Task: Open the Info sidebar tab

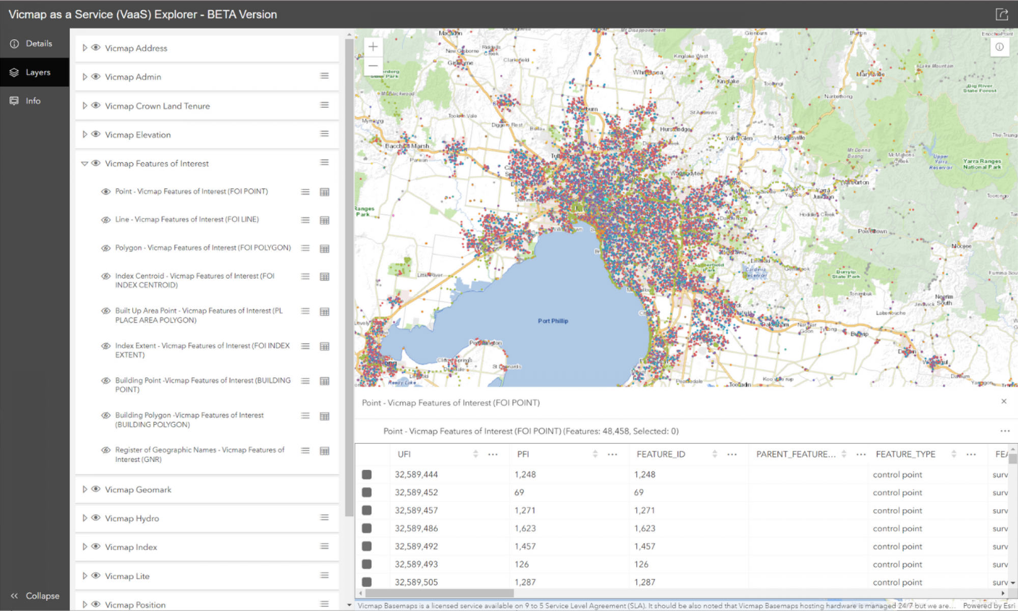Action: (x=35, y=101)
